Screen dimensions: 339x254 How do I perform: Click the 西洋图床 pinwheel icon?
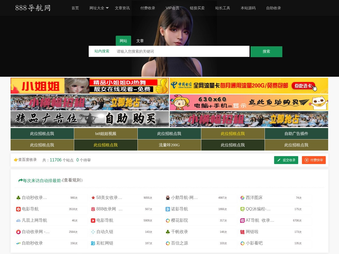point(242,198)
